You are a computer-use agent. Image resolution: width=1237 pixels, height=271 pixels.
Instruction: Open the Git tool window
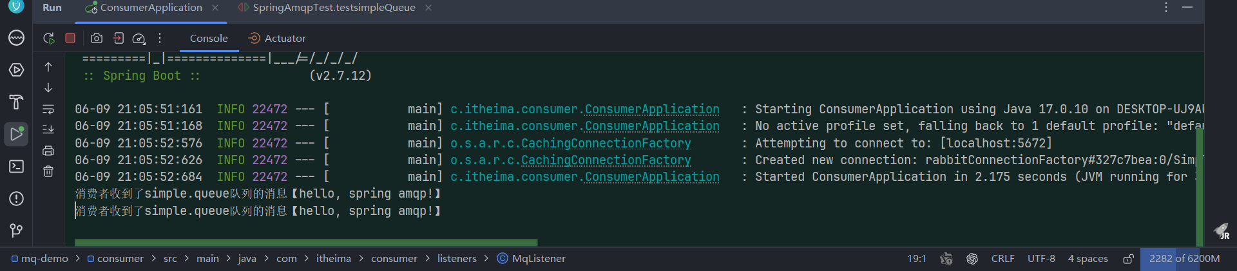click(16, 230)
